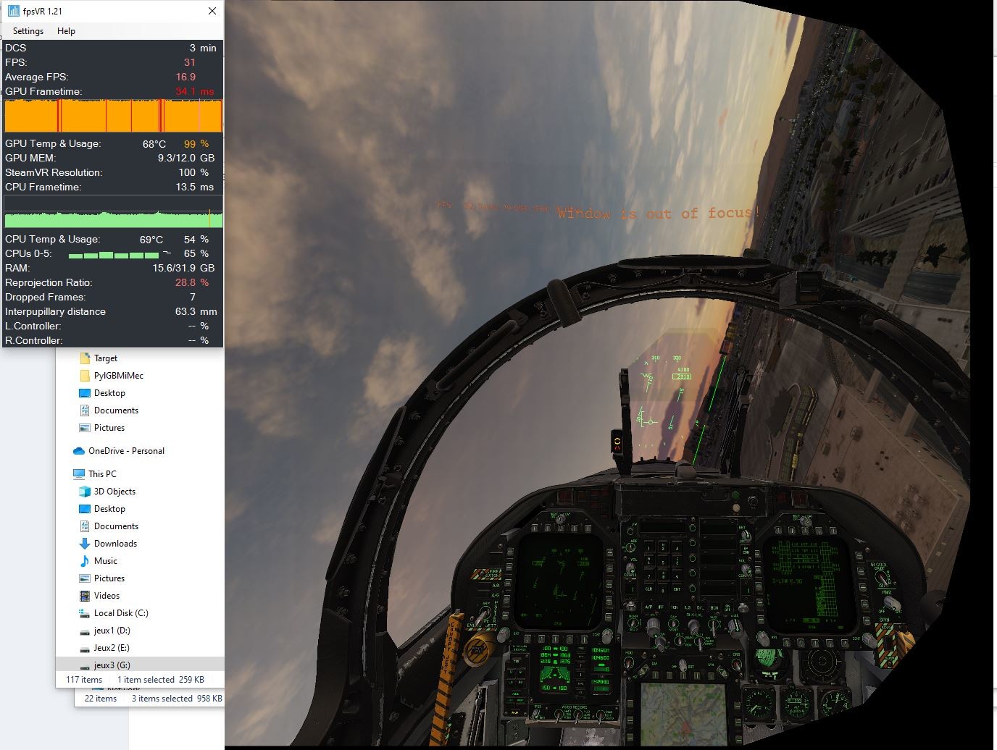Open the Videos folder icon
The image size is (997, 750).
pyautogui.click(x=85, y=596)
